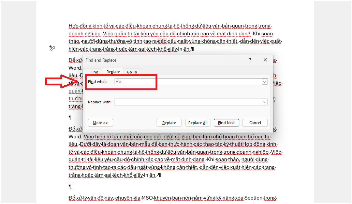This screenshot has height=204, width=352.
Task: Click the Help question mark in dialog
Action: pyautogui.click(x=250, y=60)
